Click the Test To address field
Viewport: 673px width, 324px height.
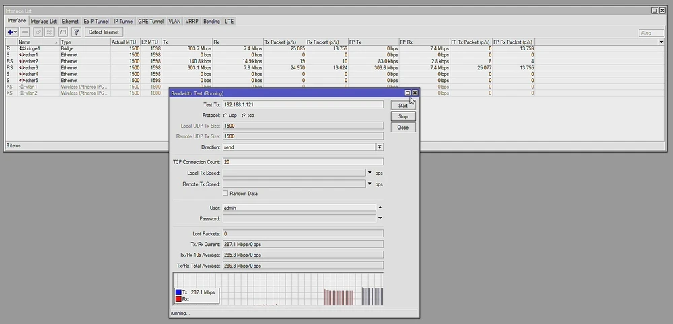click(302, 105)
